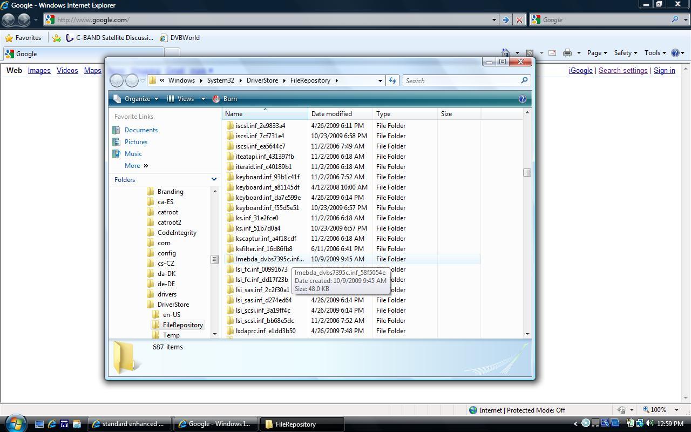The width and height of the screenshot is (691, 432).
Task: Open Explorer help question mark icon
Action: click(522, 99)
